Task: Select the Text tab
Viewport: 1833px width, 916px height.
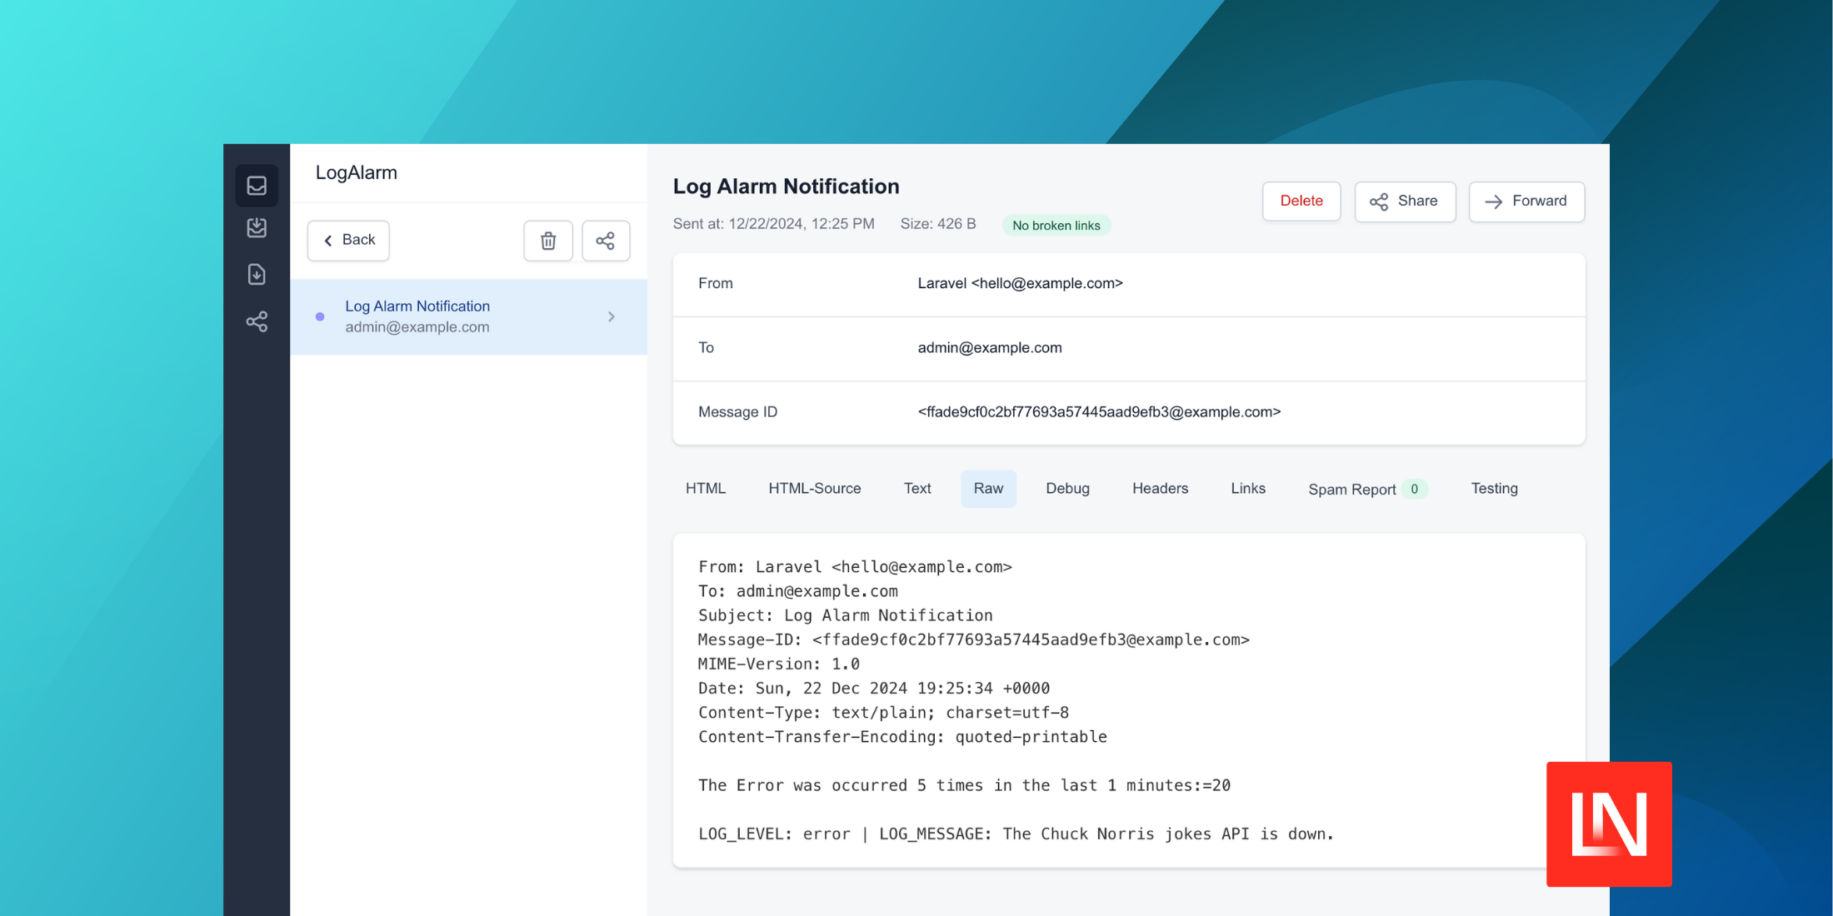Action: coord(917,489)
